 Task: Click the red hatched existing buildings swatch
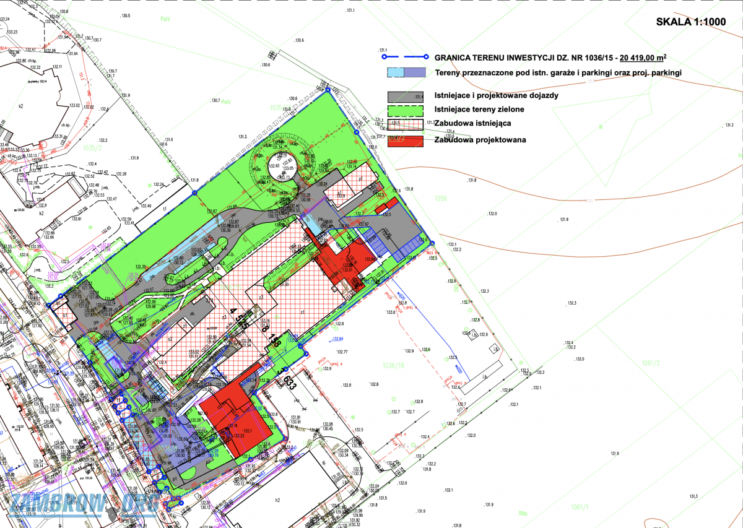[405, 124]
